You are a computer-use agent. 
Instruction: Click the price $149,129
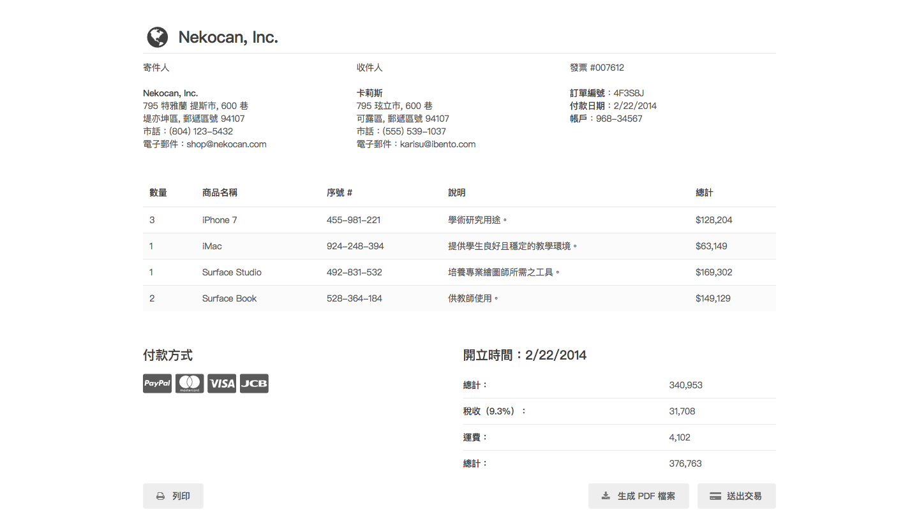pyautogui.click(x=714, y=298)
